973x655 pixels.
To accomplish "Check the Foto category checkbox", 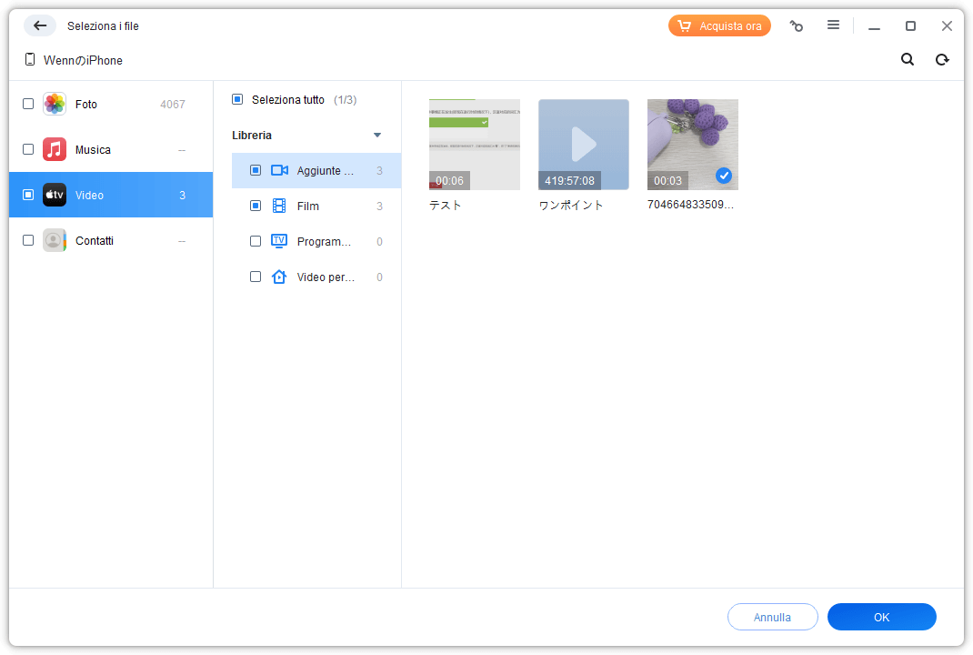I will point(28,104).
